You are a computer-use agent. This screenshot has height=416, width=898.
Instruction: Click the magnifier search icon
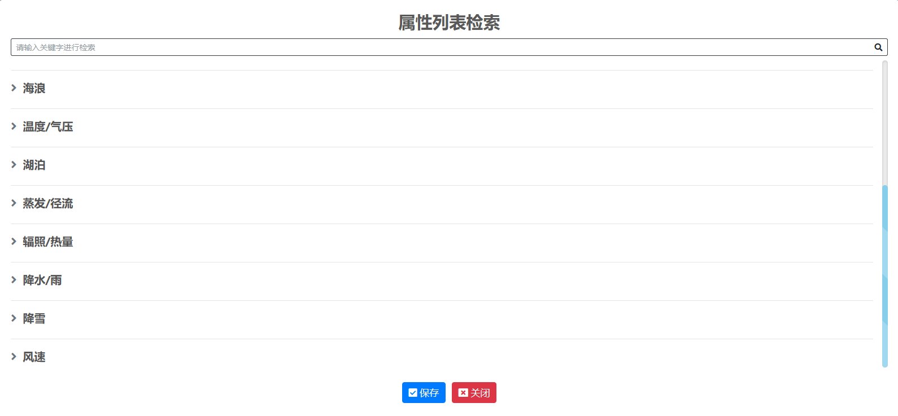tap(878, 47)
